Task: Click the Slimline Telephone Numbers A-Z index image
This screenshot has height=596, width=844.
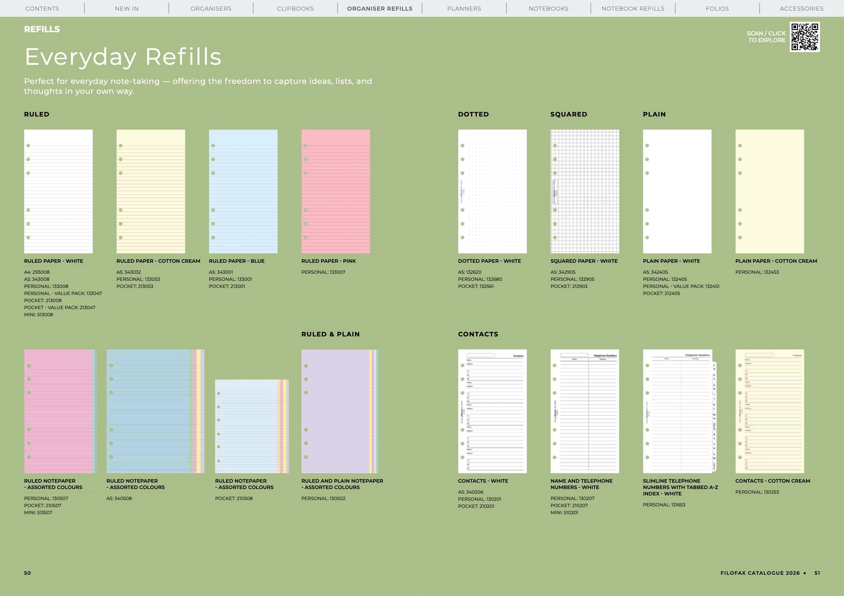Action: (679, 411)
